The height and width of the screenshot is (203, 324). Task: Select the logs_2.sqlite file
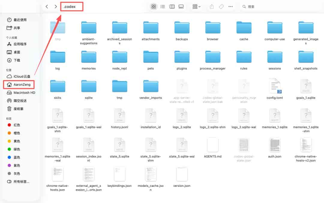click(182, 119)
